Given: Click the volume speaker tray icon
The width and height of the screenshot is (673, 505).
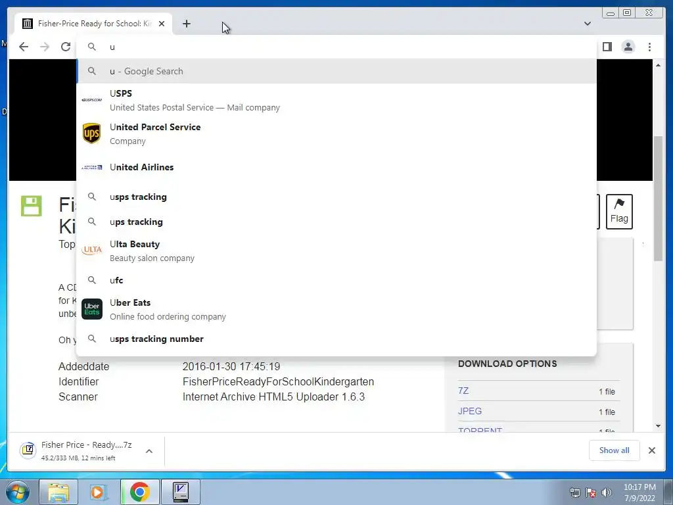Looking at the screenshot, I should click(607, 492).
